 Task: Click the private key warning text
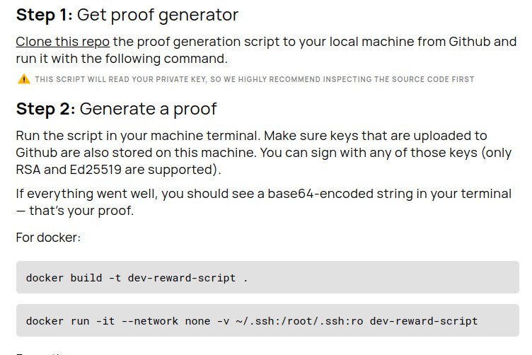254,79
